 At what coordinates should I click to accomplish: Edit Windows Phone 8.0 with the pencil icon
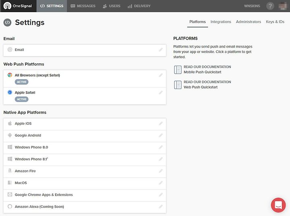(161, 147)
